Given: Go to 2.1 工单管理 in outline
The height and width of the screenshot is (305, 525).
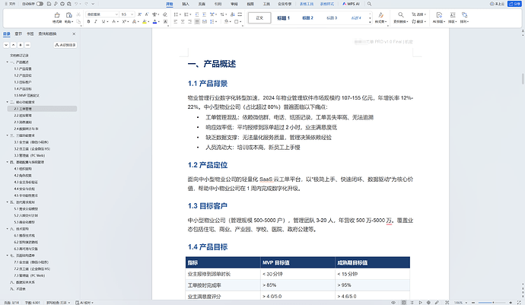Looking at the screenshot, I should tap(42, 109).
